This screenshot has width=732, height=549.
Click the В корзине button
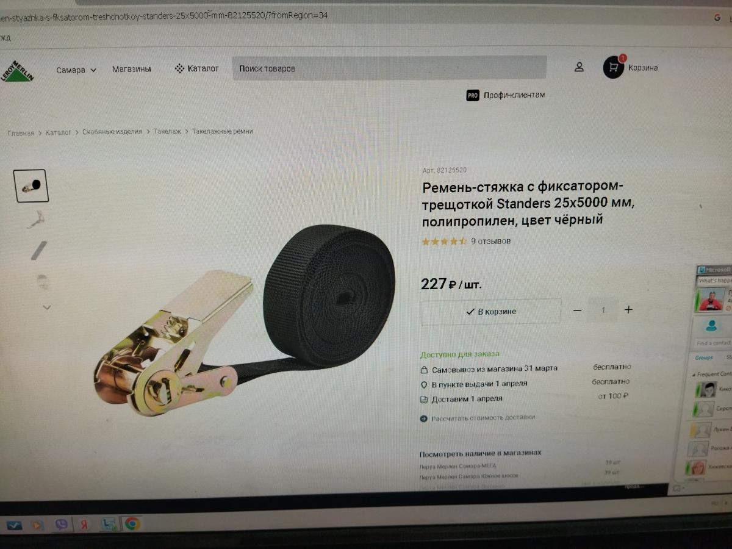[x=491, y=311]
